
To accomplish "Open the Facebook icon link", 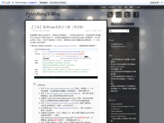I will 136,15.
